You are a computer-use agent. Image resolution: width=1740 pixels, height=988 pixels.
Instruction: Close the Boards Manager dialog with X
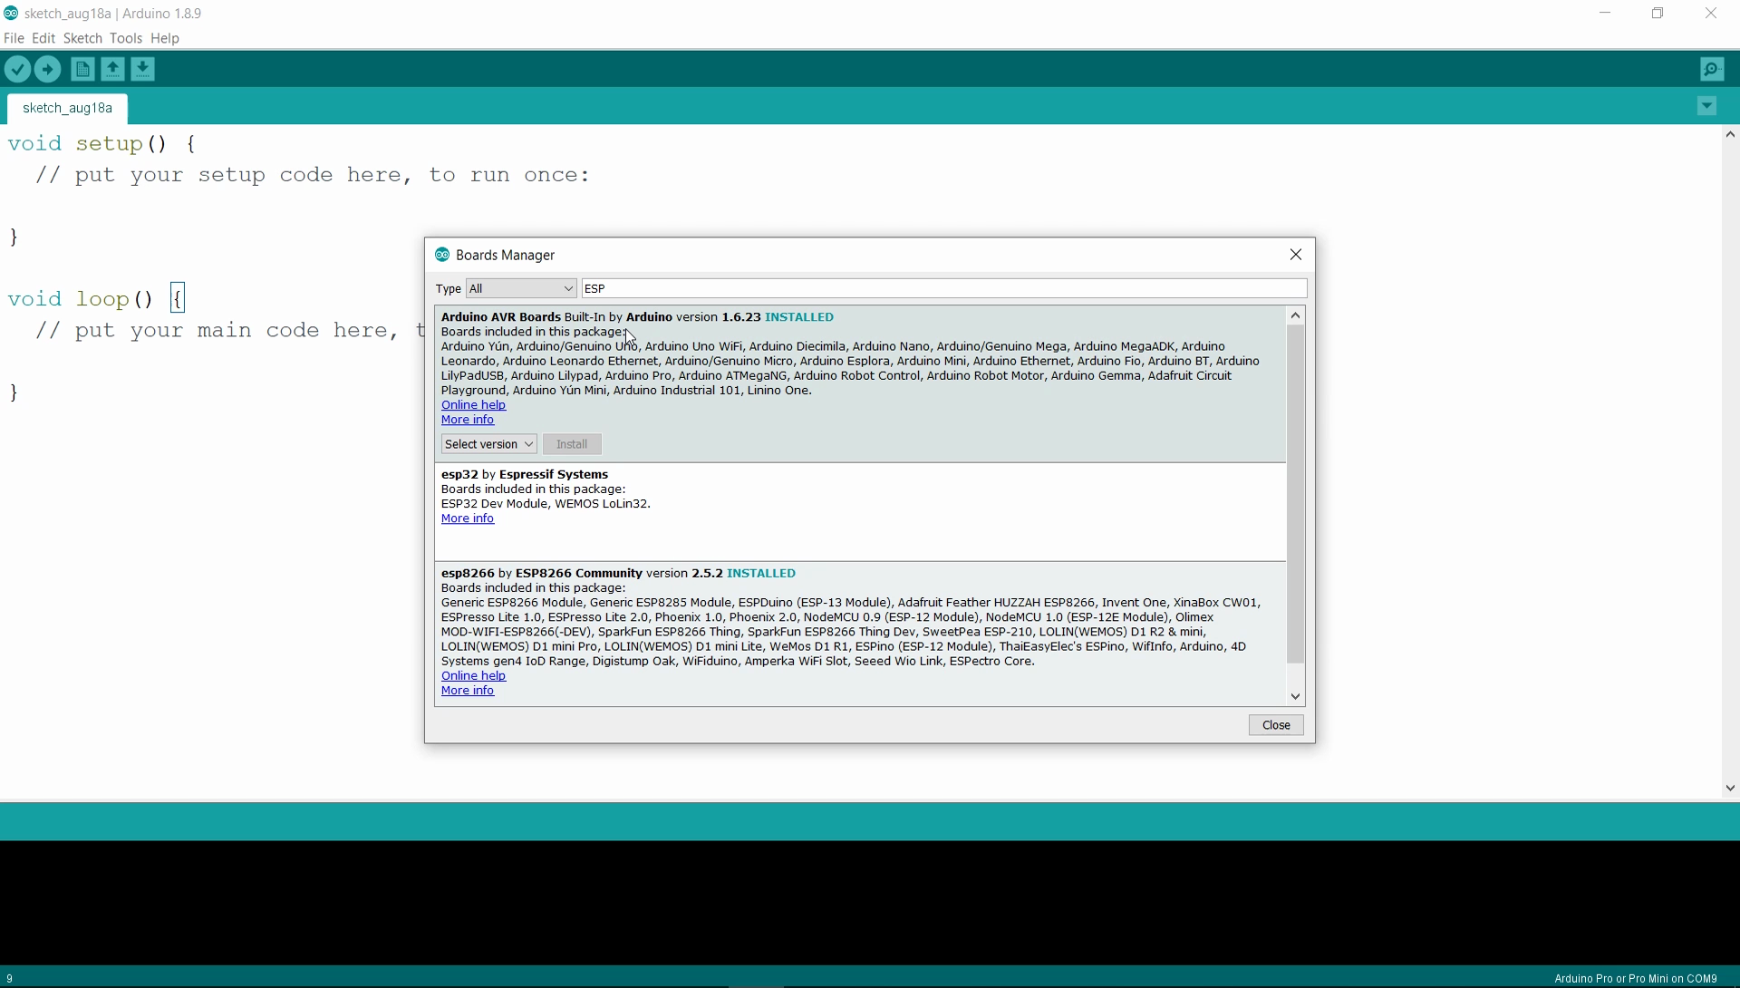pyautogui.click(x=1296, y=255)
